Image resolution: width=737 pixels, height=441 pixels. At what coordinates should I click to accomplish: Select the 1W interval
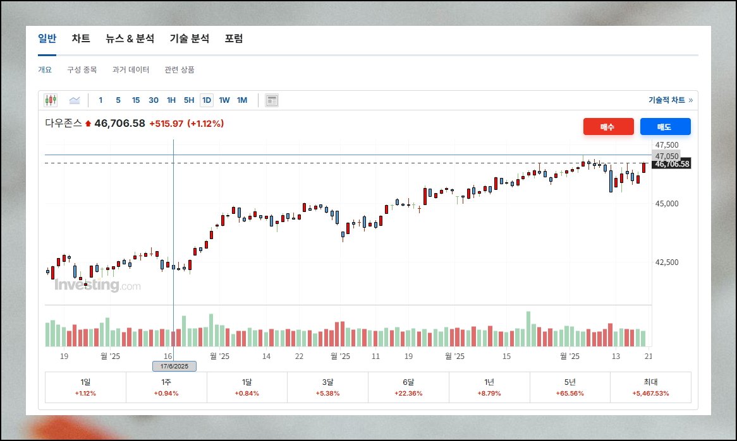tap(224, 100)
